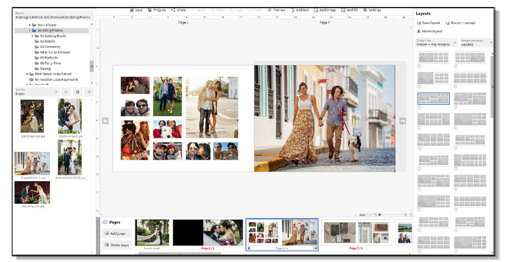Click the Paste toolbar icon
Image resolution: width=506 pixels, height=262 pixels.
(256, 10)
